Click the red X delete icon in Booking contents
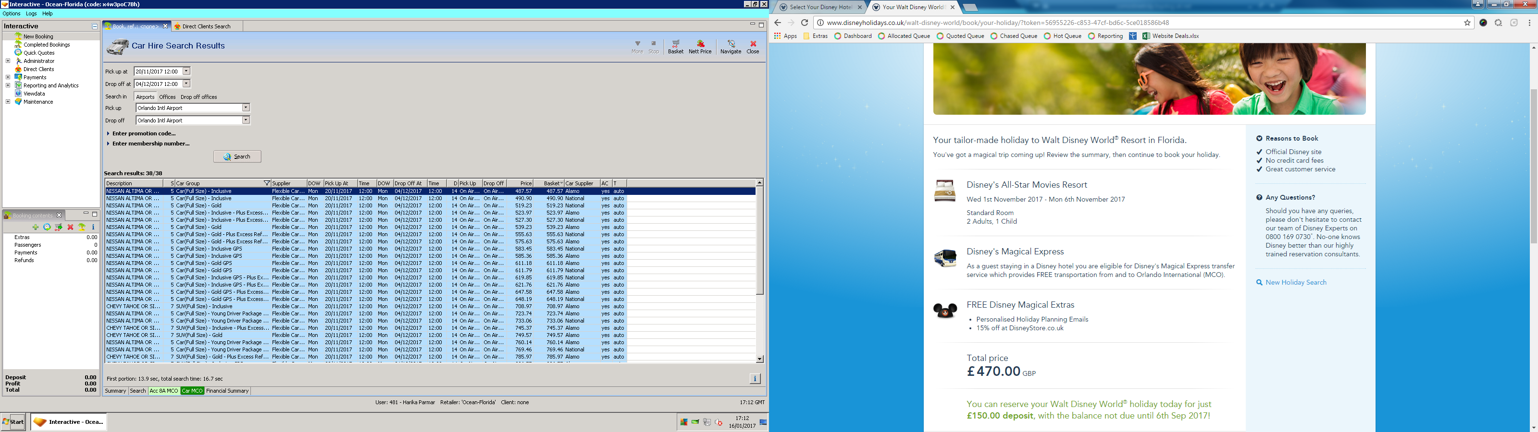The height and width of the screenshot is (432, 1538). 71,228
